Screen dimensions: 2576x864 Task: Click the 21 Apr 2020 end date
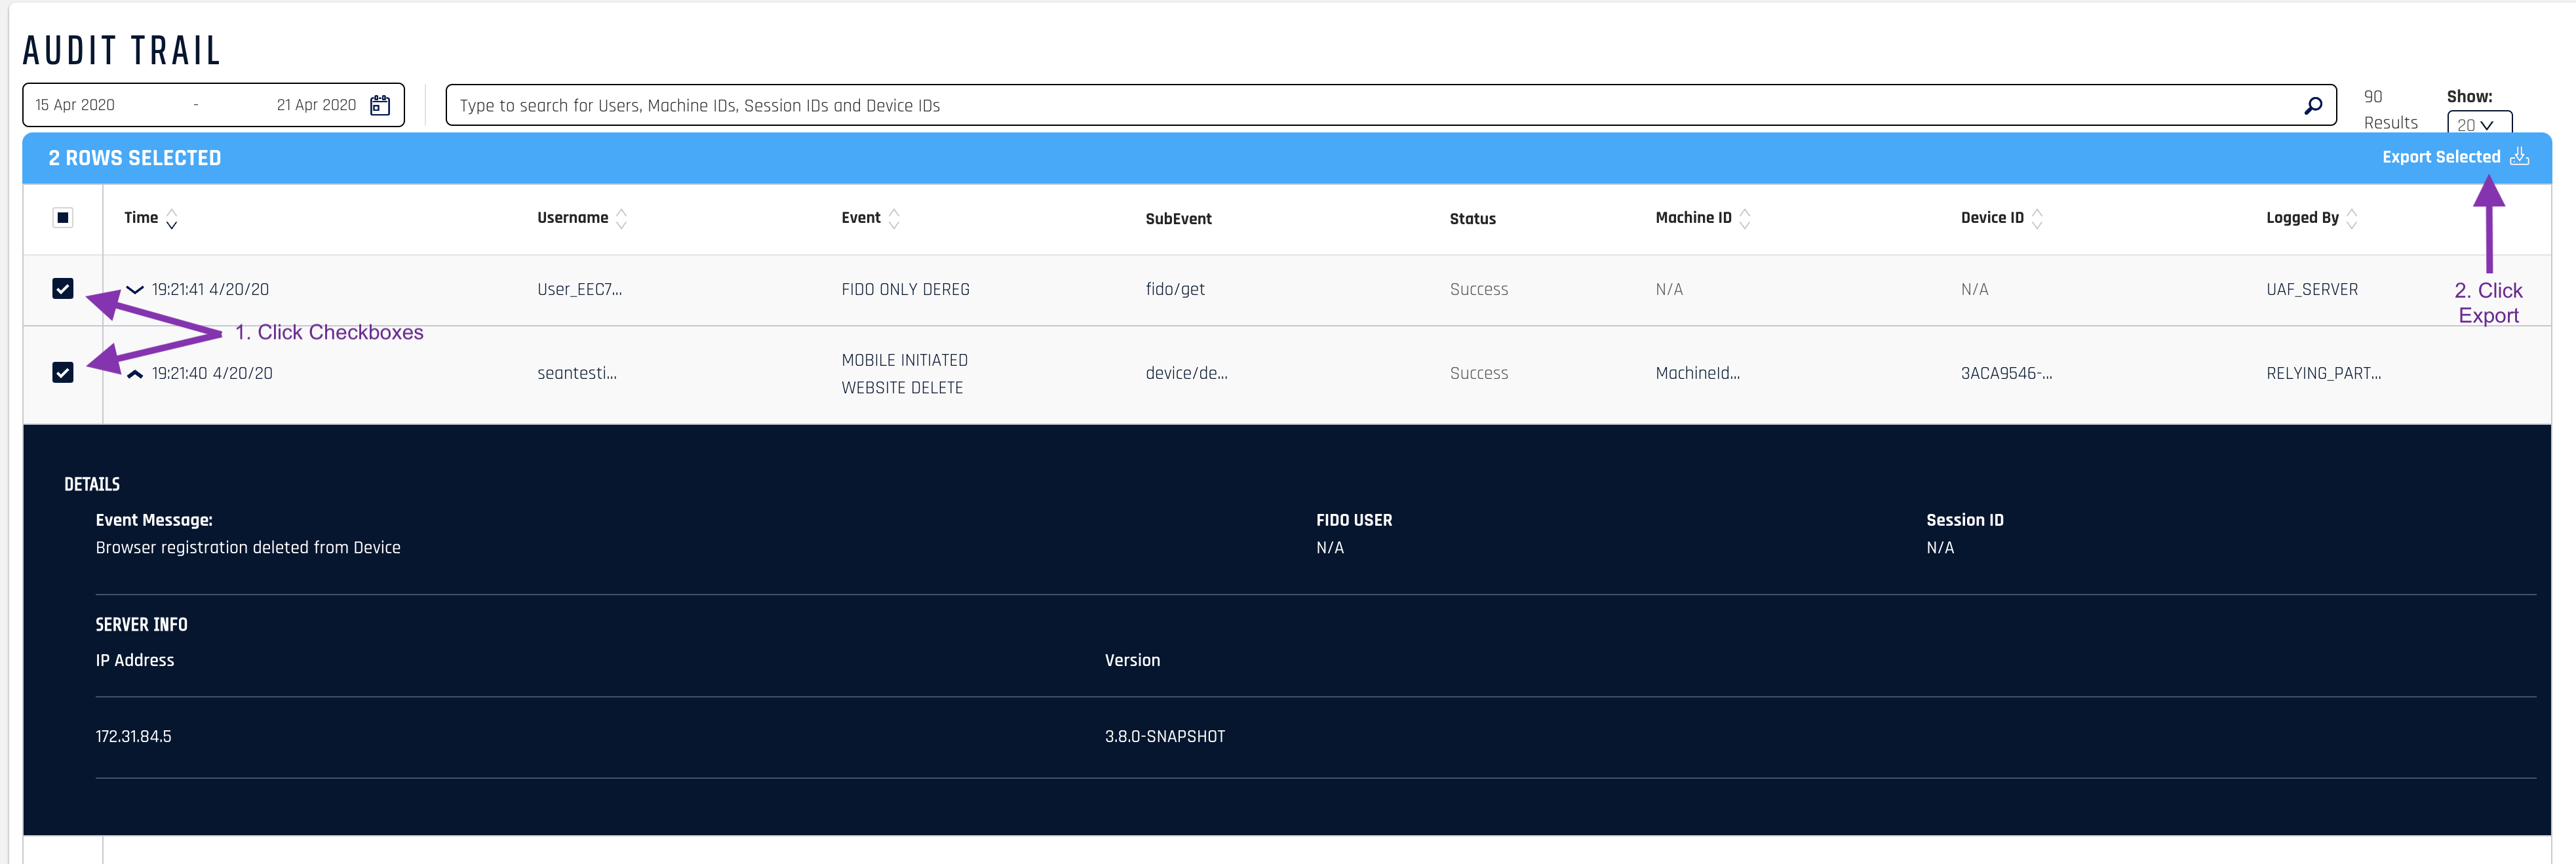click(x=316, y=105)
